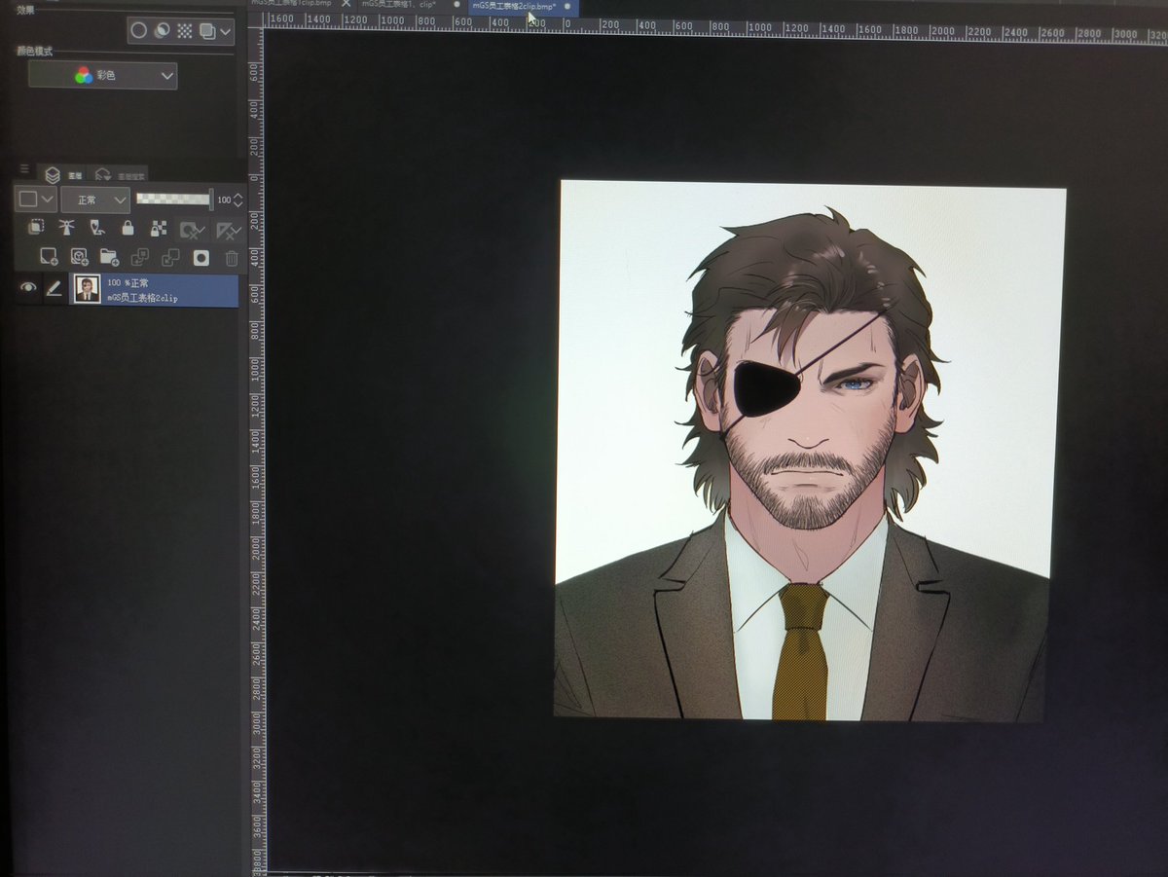The width and height of the screenshot is (1168, 877).
Task: Enable the border effect circle icon
Action: point(139,30)
